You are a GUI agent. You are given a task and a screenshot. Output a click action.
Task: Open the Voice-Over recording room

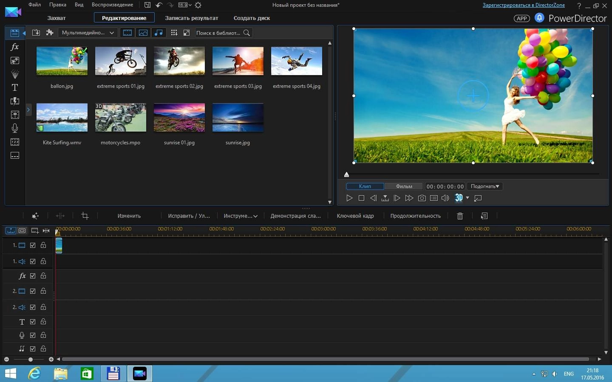[x=15, y=128]
